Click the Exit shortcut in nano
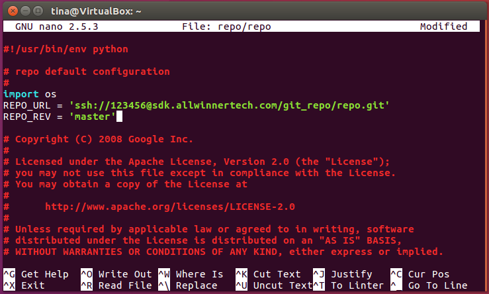The image size is (489, 294). click(x=32, y=285)
